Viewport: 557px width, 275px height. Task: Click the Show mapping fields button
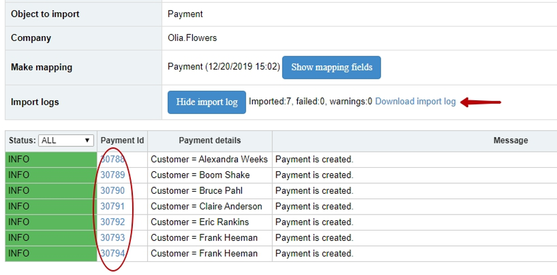332,68
